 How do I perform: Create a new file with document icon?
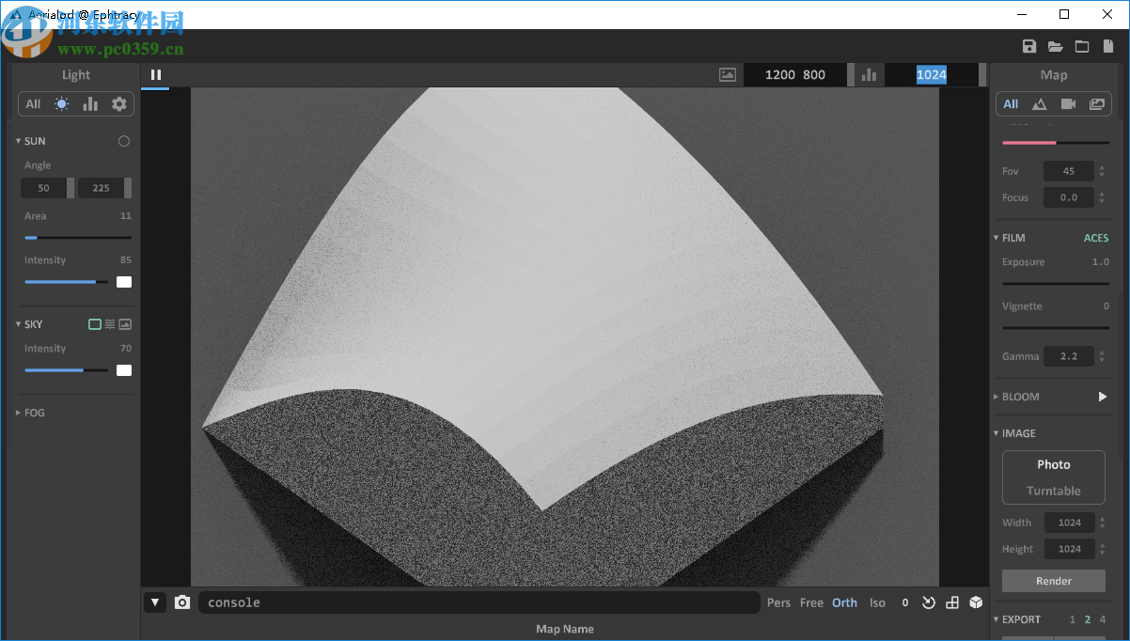pos(1107,46)
